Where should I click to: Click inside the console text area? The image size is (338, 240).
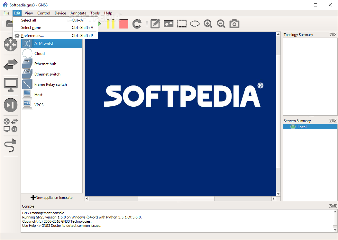pos(177,221)
